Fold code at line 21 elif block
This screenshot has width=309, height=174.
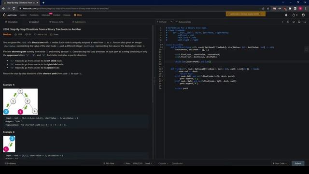pos(163,76)
